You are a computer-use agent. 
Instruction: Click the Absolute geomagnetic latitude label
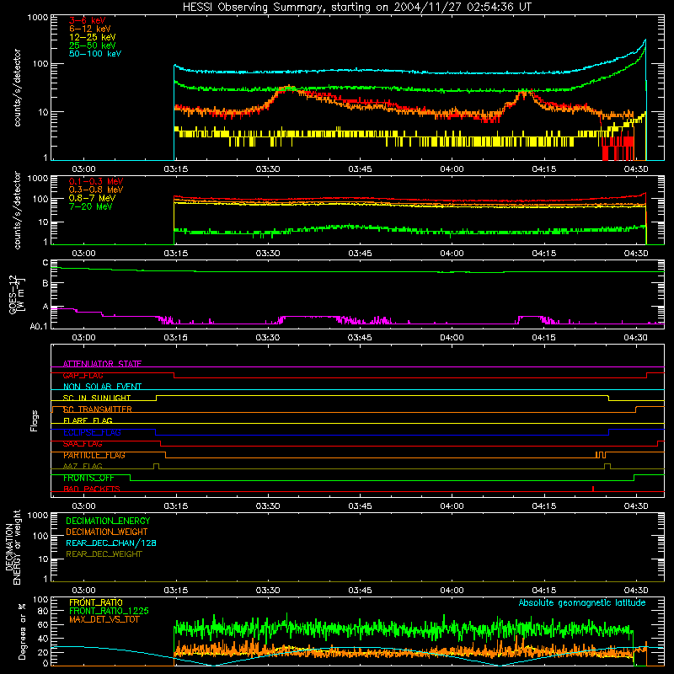tap(582, 602)
